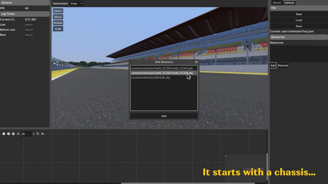Click the snap distance input field
Screen dimensions: 328x184
pos(26,134)
